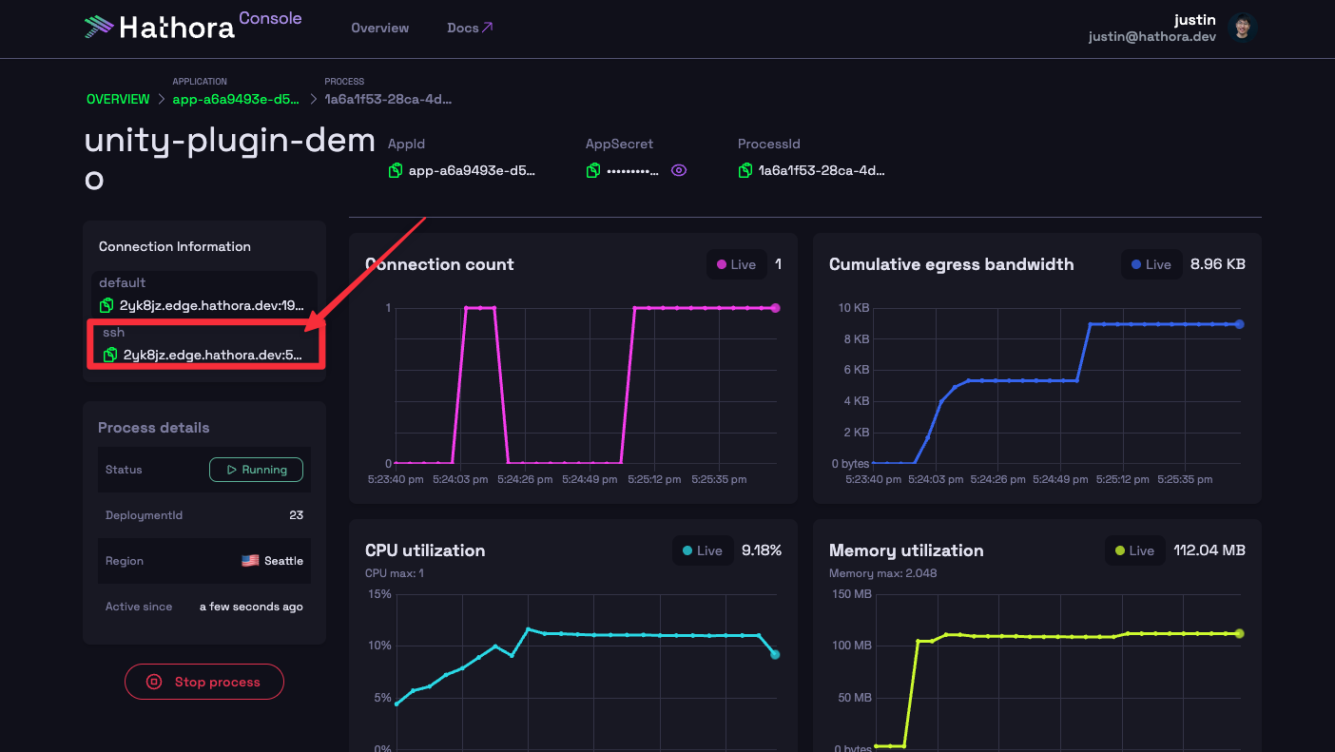Click the Live badge on CPU utilization
The image size is (1335, 752).
pos(703,550)
